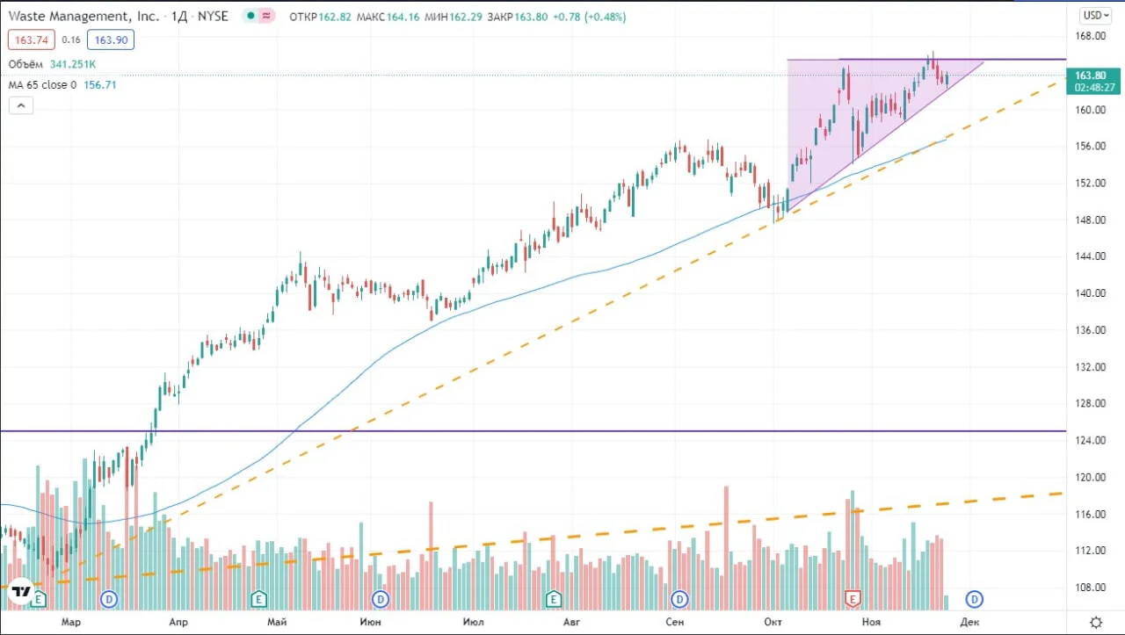The width and height of the screenshot is (1125, 635).
Task: Open the red earnings marker in late October
Action: [x=852, y=599]
